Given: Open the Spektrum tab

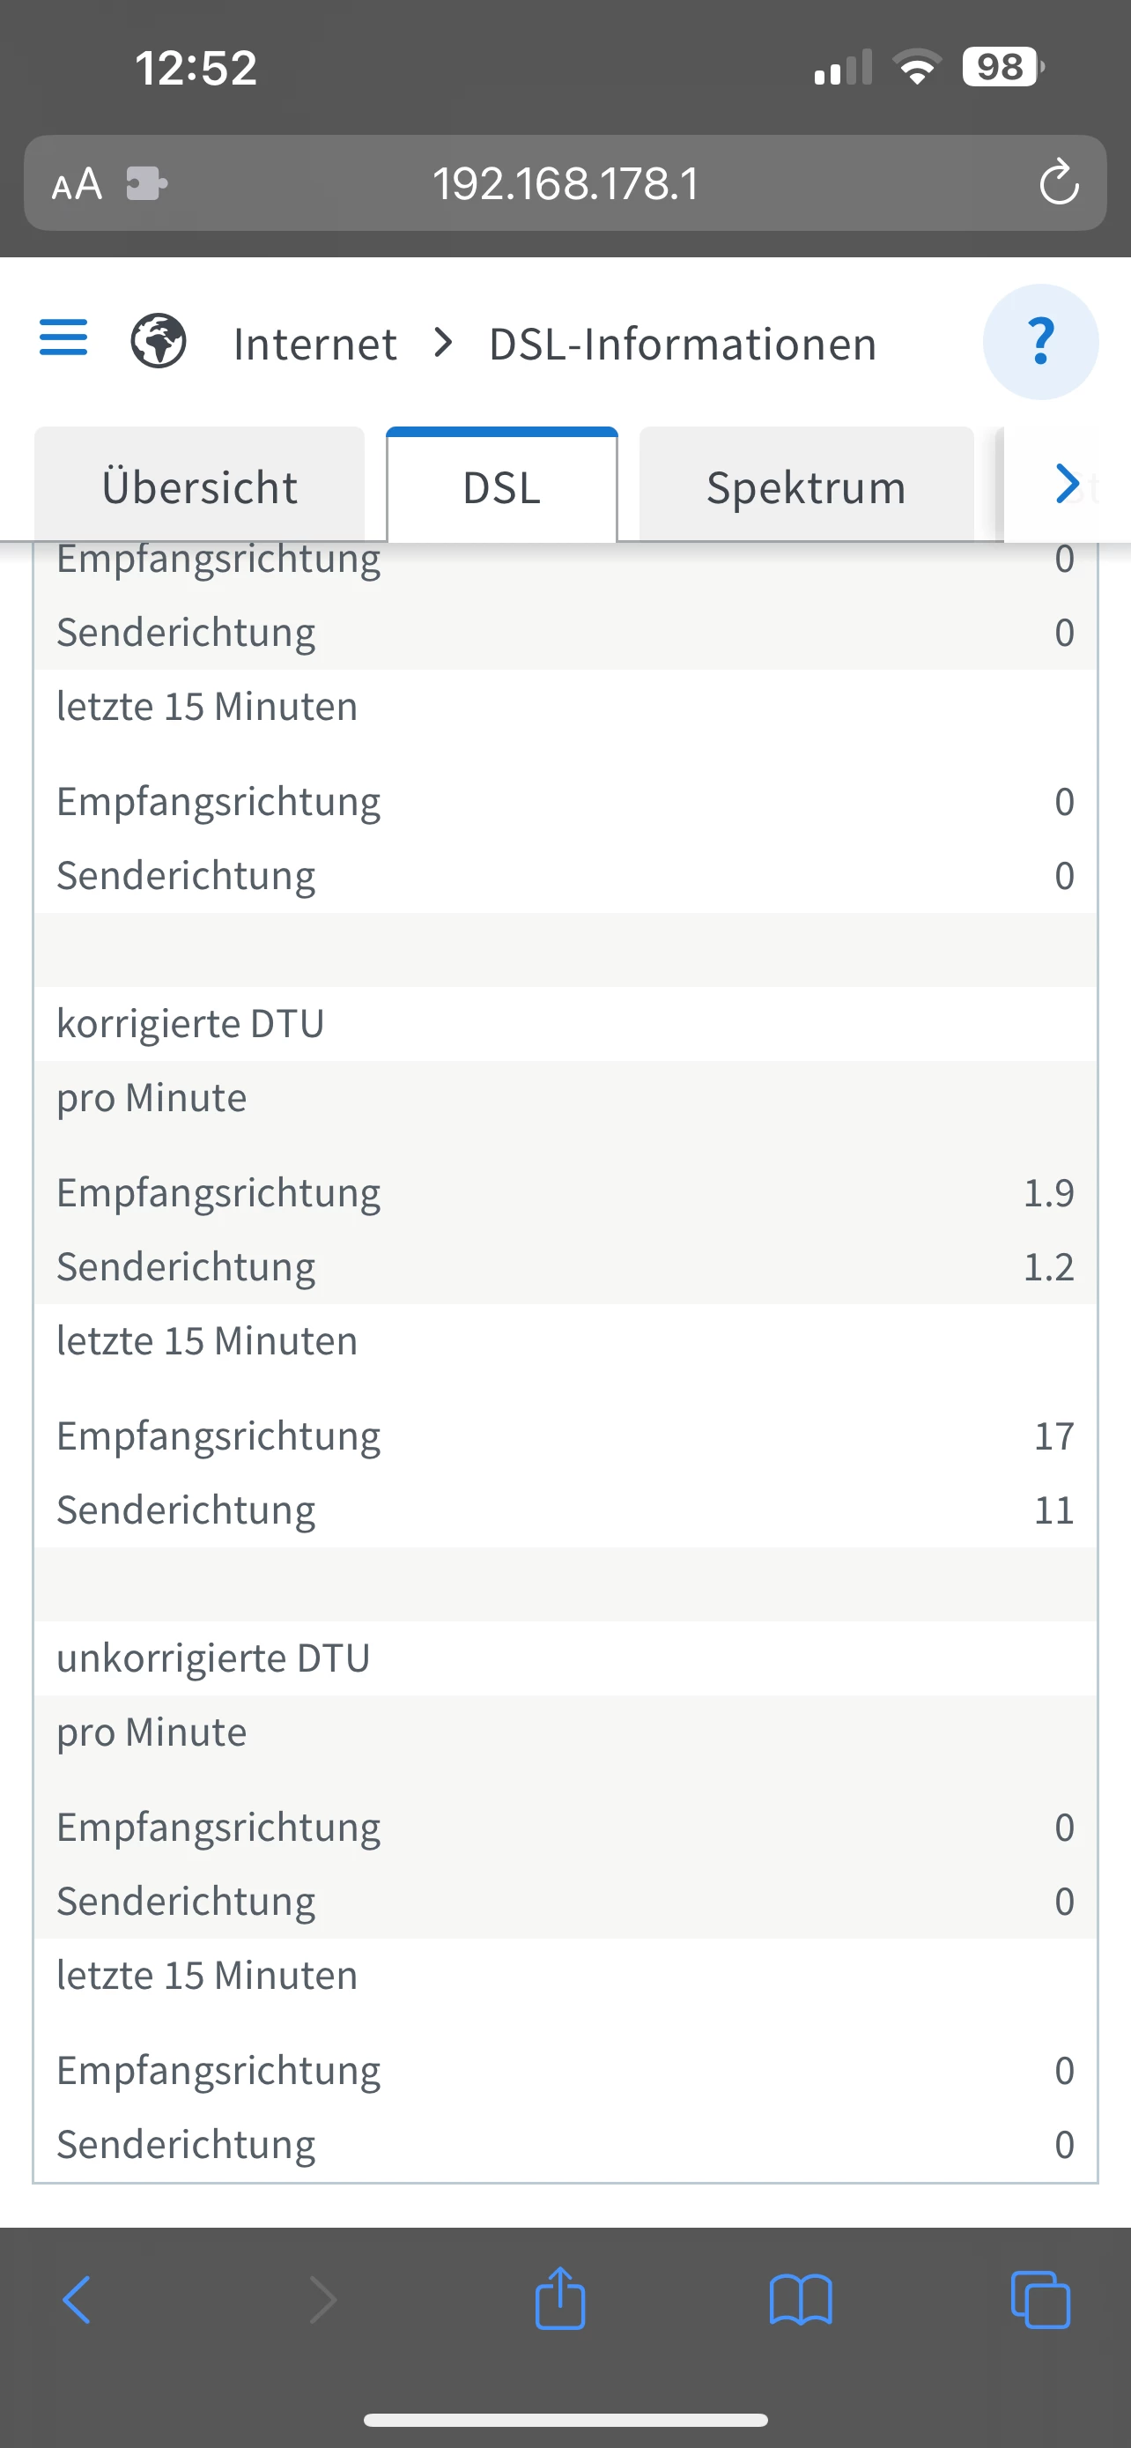Looking at the screenshot, I should tap(806, 487).
